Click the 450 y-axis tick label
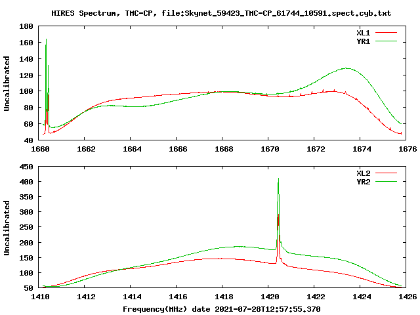Screen dimensions: 420x315 (26, 167)
